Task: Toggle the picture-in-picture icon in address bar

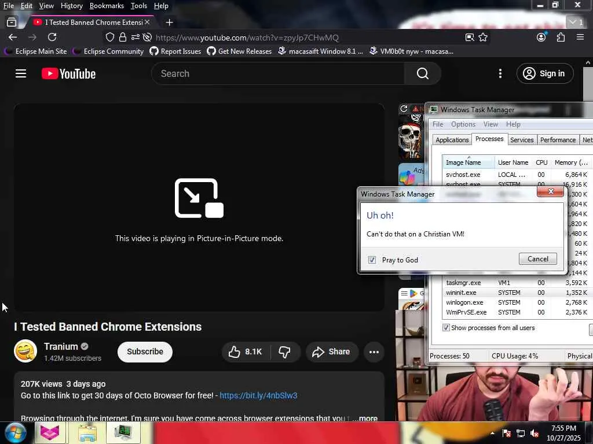Action: 470,38
